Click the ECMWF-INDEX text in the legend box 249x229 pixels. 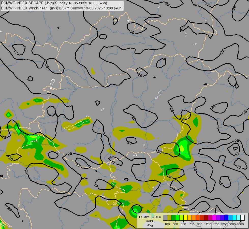click(150, 217)
